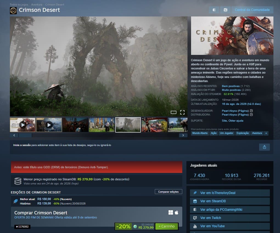Expand tags with the plus button
Viewport: 280px width, 233px height.
pyautogui.click(x=266, y=133)
